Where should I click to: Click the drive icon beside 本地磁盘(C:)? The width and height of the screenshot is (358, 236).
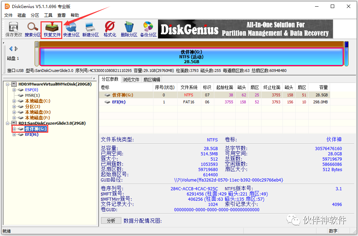21,101
